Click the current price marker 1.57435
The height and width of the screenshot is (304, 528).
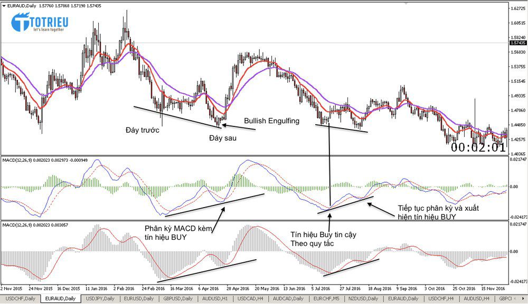pyautogui.click(x=517, y=43)
